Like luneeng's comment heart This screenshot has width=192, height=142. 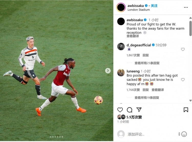(183, 80)
